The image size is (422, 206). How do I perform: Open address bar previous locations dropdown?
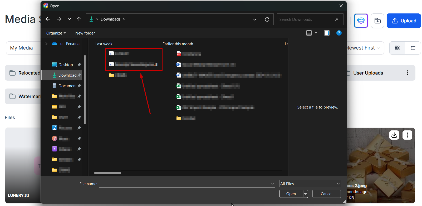[255, 19]
